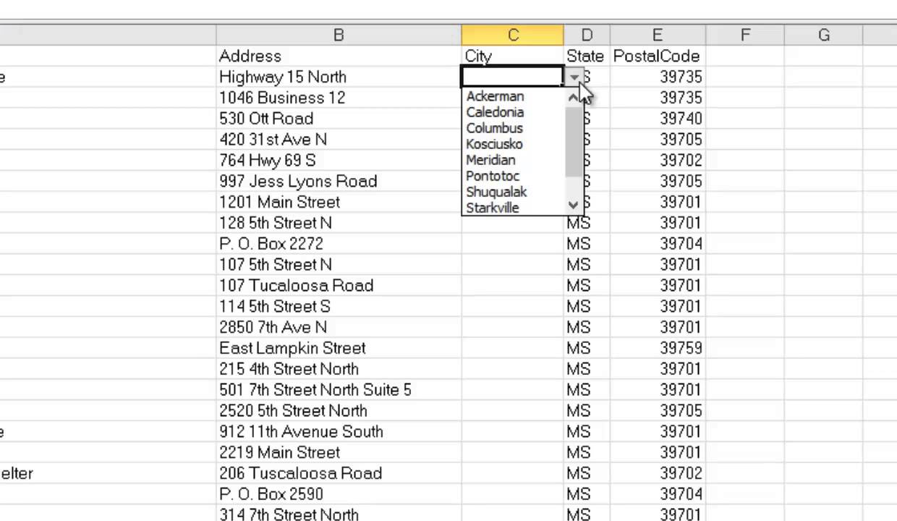Click the PostalCode header cell
Screen dimensions: 897x521
click(x=657, y=56)
